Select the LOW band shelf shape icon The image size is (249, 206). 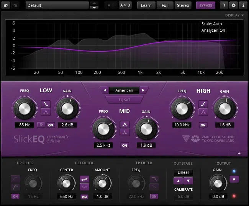45,103
